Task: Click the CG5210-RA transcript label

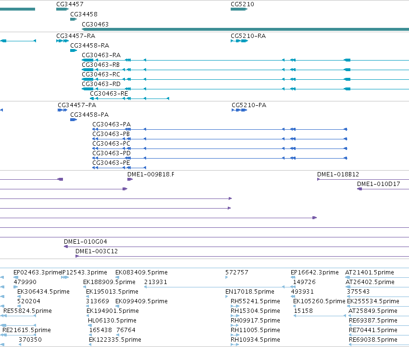Action: pos(248,36)
